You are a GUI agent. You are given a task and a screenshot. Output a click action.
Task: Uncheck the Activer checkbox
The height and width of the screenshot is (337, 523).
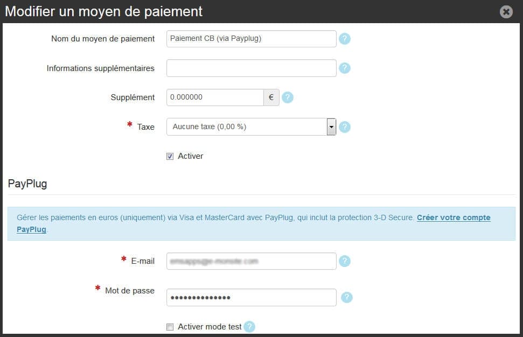pyautogui.click(x=170, y=156)
